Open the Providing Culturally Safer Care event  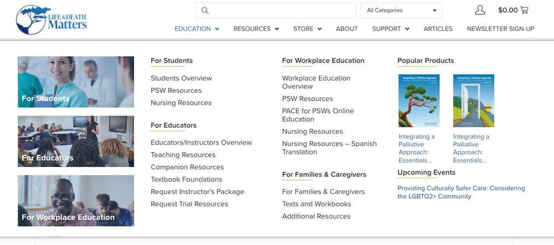click(x=461, y=192)
